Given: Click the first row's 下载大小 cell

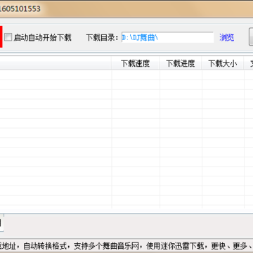Looking at the screenshot, I should click(223, 75).
